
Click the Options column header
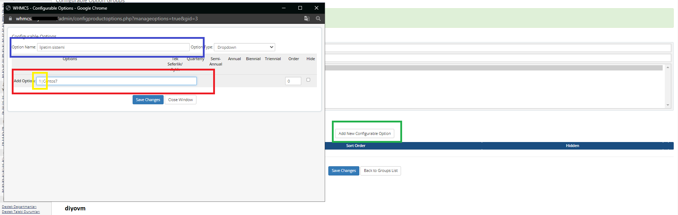coord(70,59)
